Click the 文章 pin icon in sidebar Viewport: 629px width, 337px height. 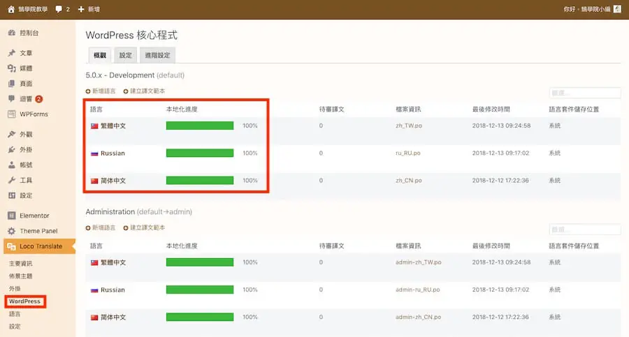(12, 53)
